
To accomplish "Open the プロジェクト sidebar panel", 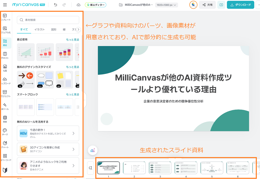I will (x=5, y=94).
